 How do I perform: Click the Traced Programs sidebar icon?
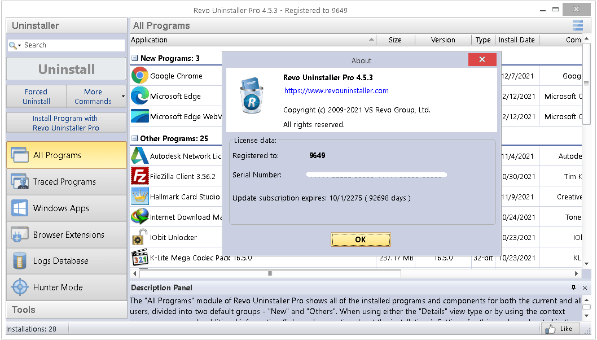point(20,181)
